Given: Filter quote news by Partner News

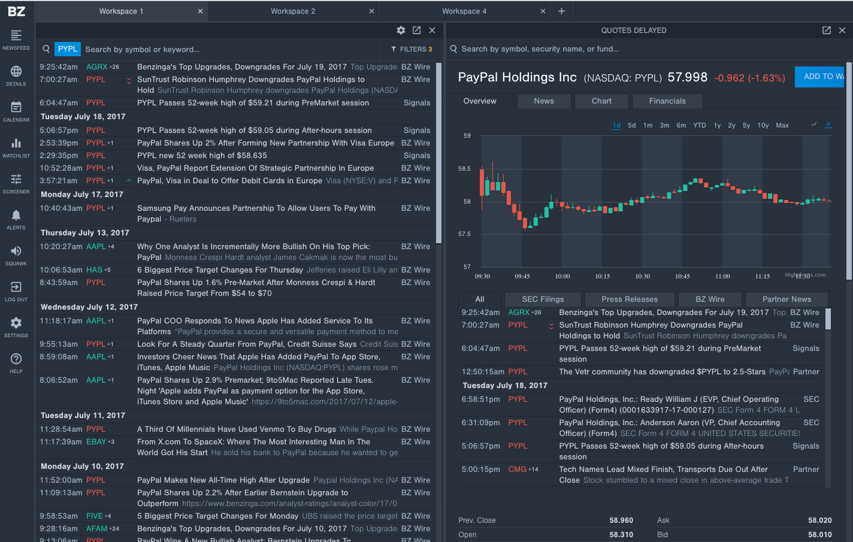Looking at the screenshot, I should point(787,299).
